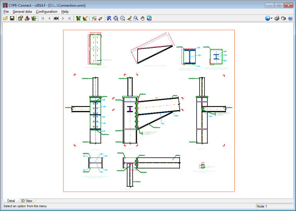This screenshot has width=296, height=211.
Task: Click the Save floppy disk icon
Action: click(x=12, y=19)
